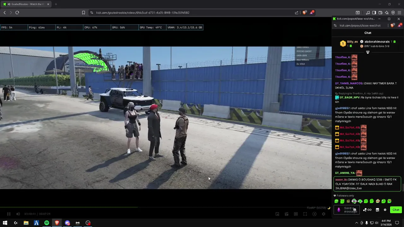Open picture-in-picture mini player icon

[x=277, y=214]
